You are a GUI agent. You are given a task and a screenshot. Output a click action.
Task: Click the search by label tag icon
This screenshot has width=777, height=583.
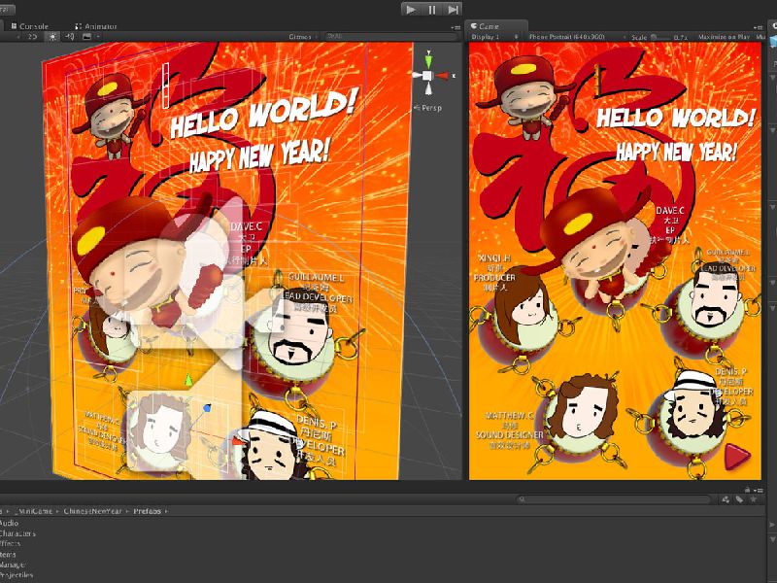(738, 499)
